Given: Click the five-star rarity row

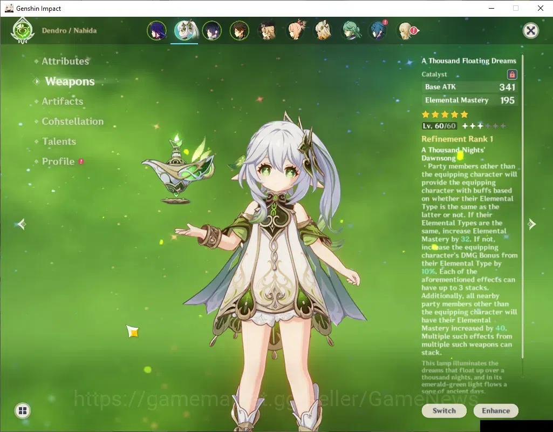Looking at the screenshot, I should [x=445, y=114].
